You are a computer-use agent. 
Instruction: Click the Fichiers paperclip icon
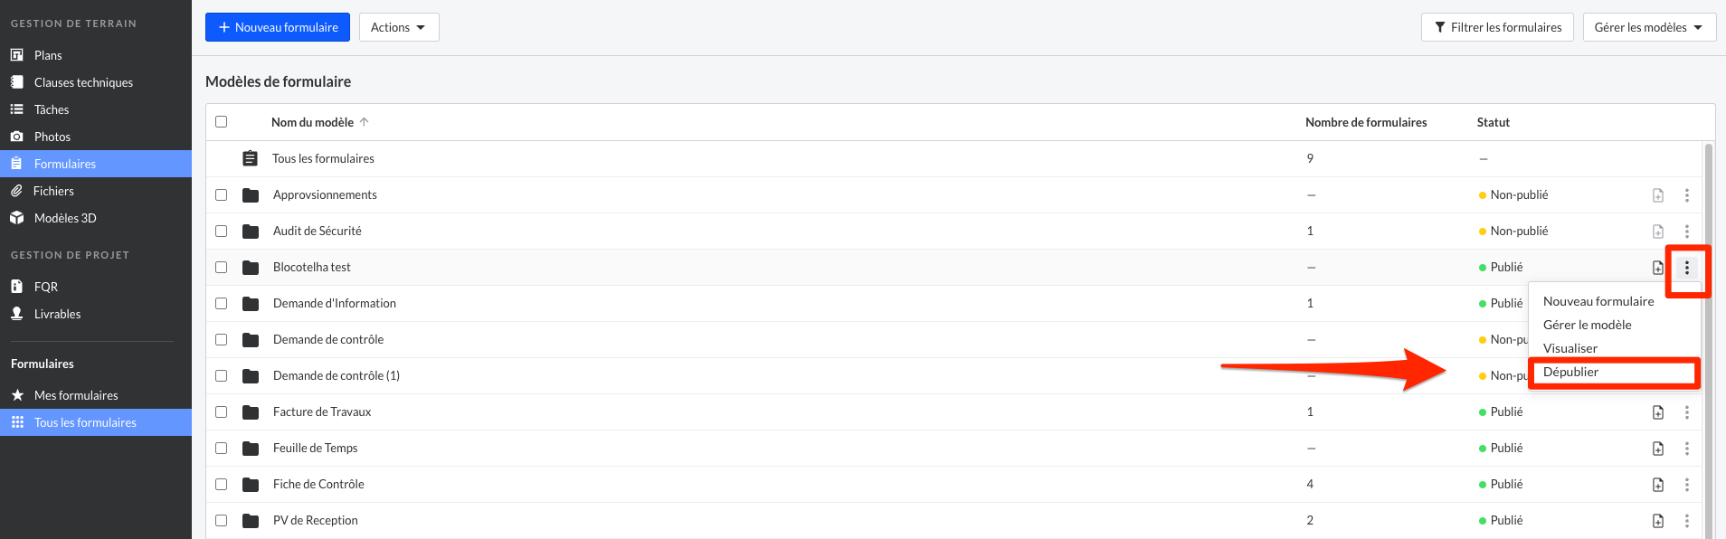[16, 191]
